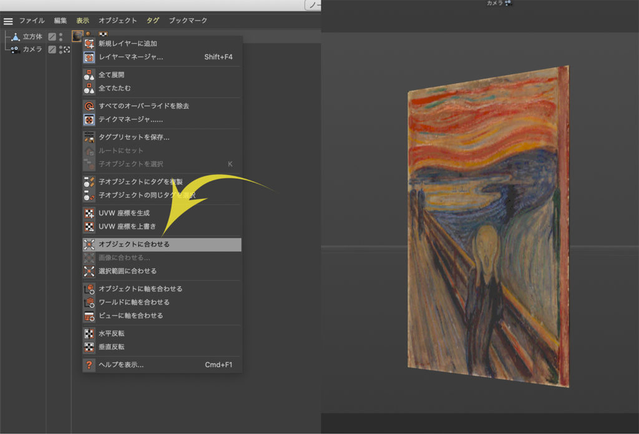Open the タグ menu

[153, 21]
